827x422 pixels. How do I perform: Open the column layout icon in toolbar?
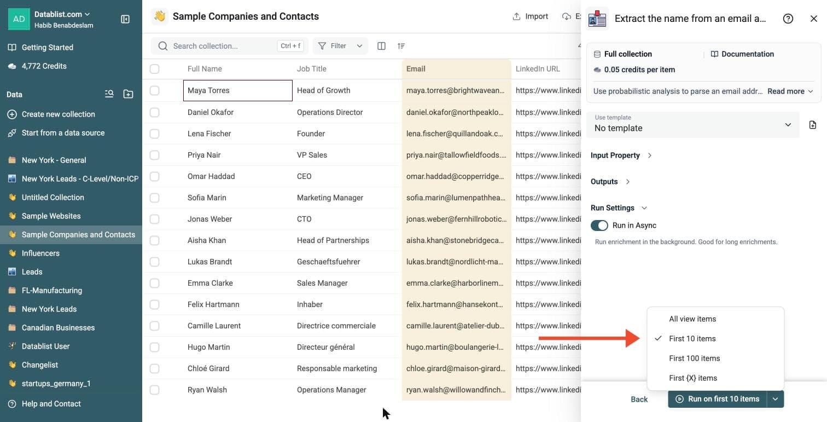point(382,46)
